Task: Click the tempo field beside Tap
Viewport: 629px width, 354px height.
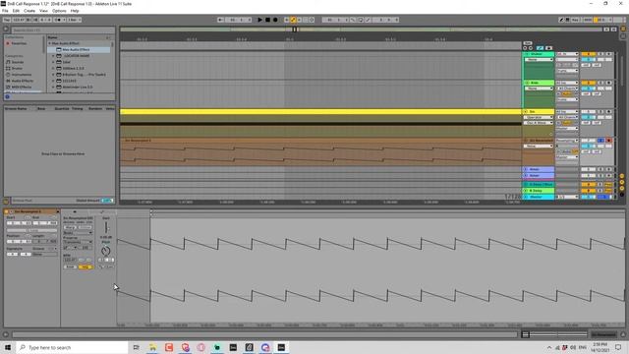Action: pyautogui.click(x=19, y=20)
